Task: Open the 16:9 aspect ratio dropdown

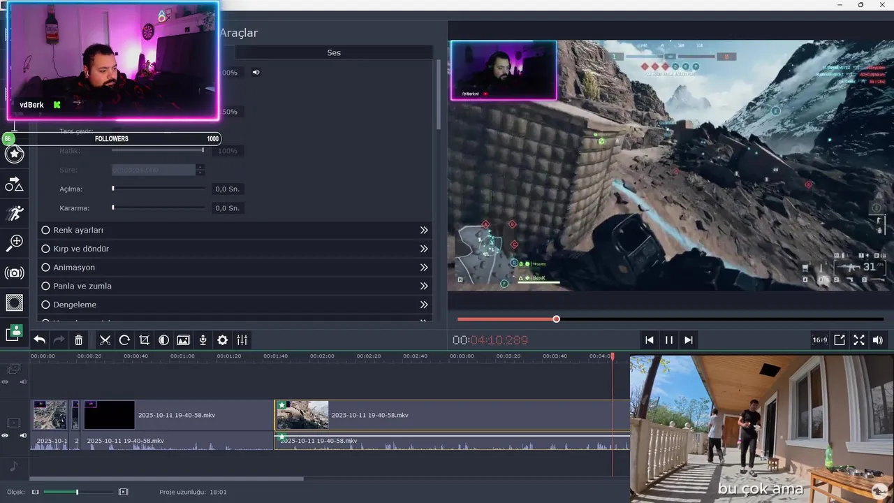Action: point(820,340)
